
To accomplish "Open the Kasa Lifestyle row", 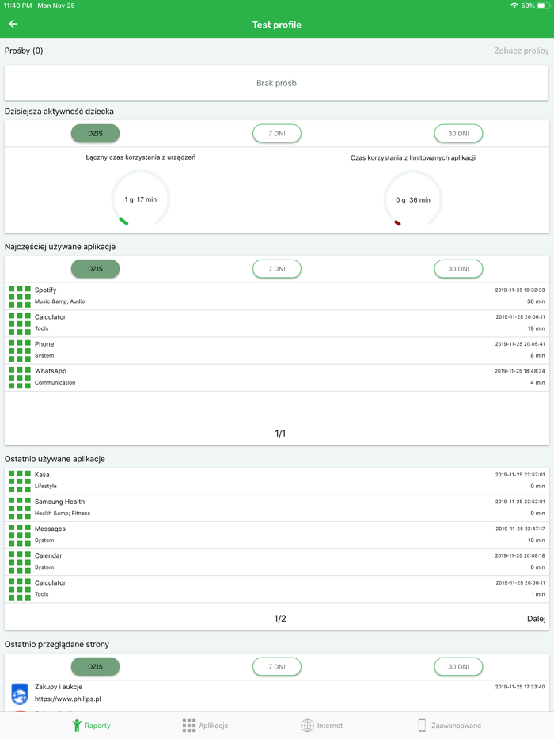I will [x=277, y=481].
